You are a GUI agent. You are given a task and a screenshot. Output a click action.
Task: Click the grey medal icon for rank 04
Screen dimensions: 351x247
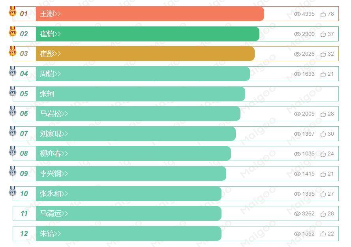pyautogui.click(x=13, y=71)
